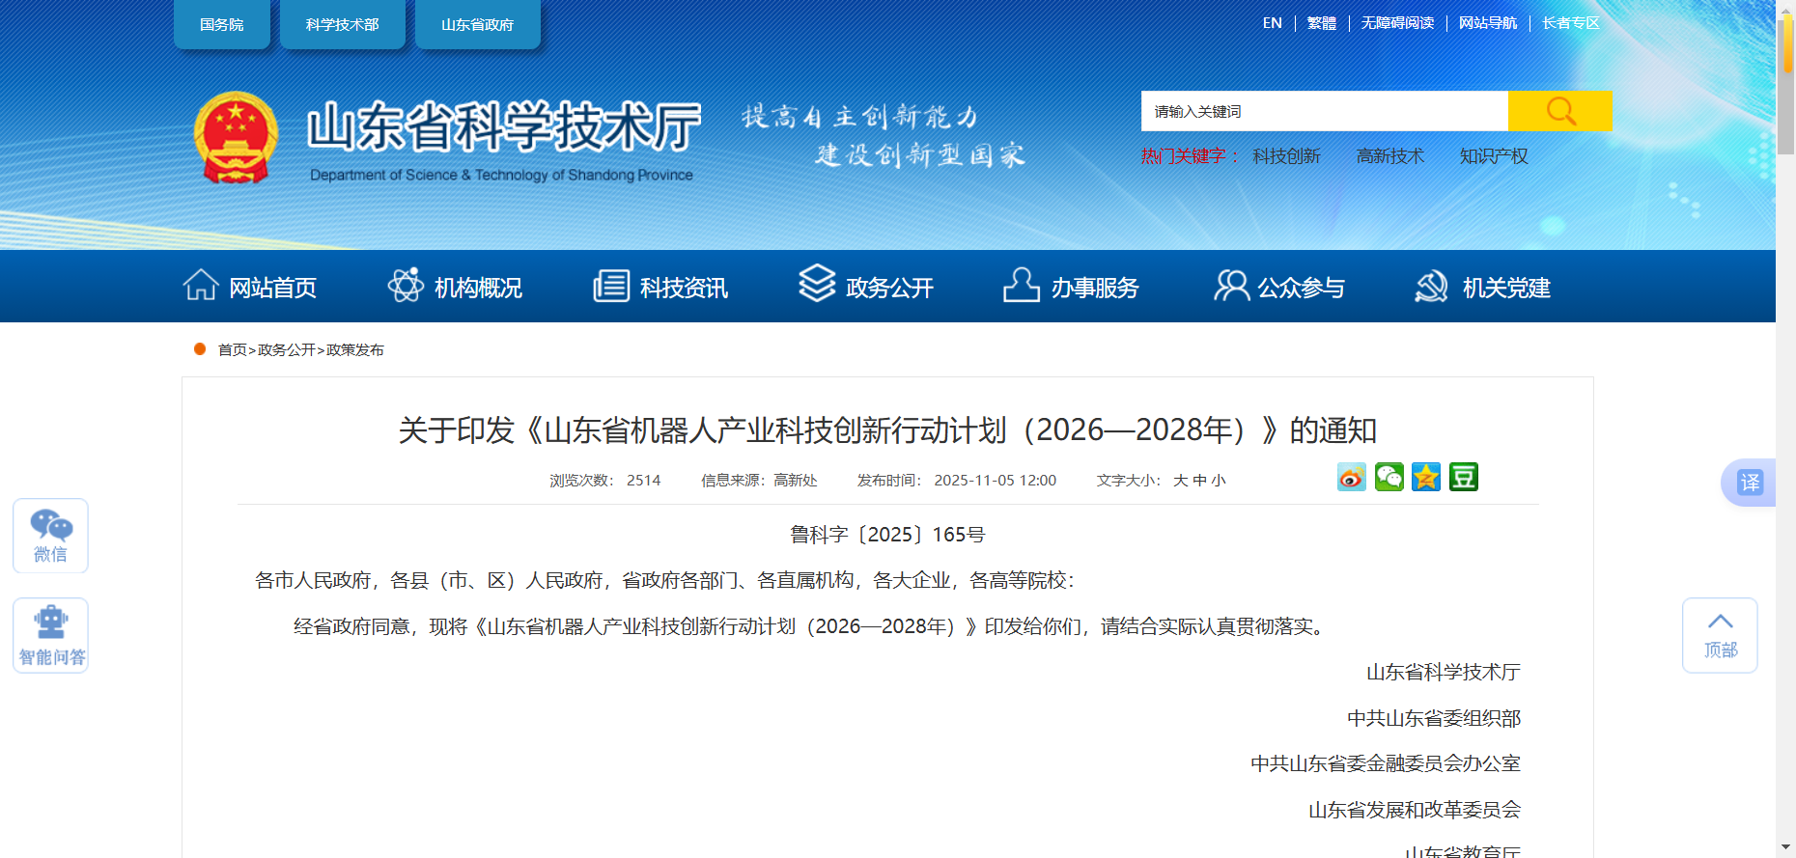Click the translate floating button
The height and width of the screenshot is (858, 1796).
click(1749, 483)
